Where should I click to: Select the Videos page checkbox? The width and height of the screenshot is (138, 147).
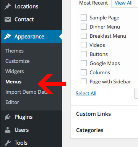click(x=84, y=45)
